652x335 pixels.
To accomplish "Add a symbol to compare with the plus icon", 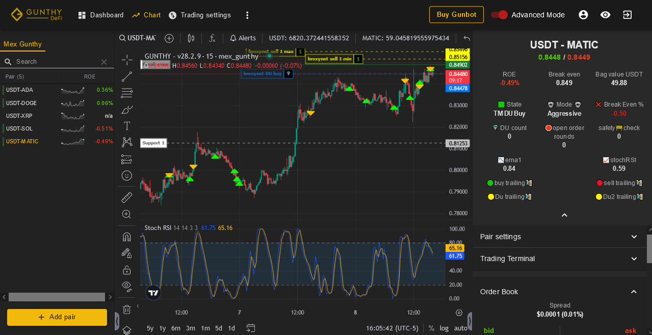I will click(x=169, y=38).
